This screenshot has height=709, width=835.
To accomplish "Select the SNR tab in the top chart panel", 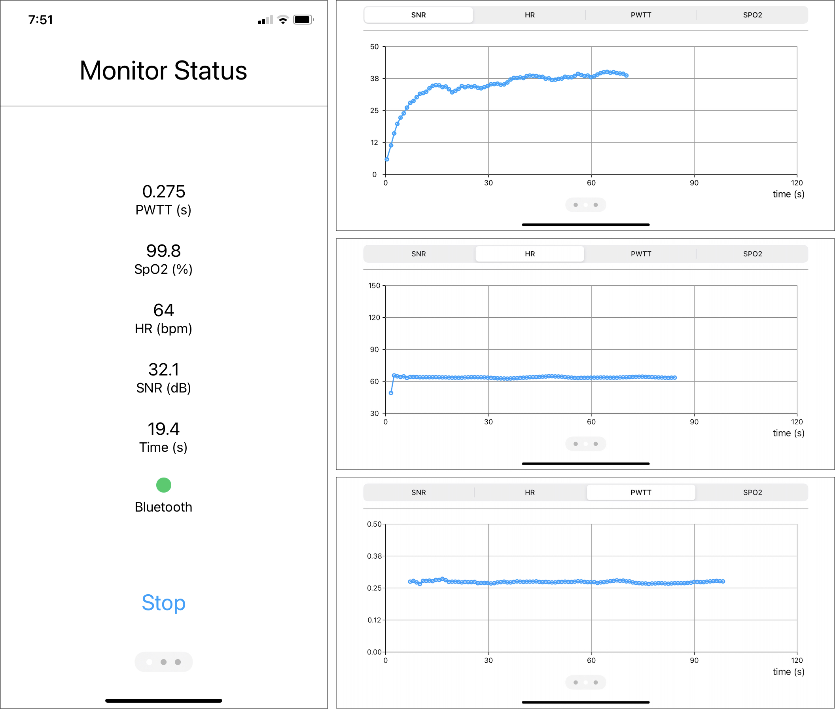I will pyautogui.click(x=418, y=15).
